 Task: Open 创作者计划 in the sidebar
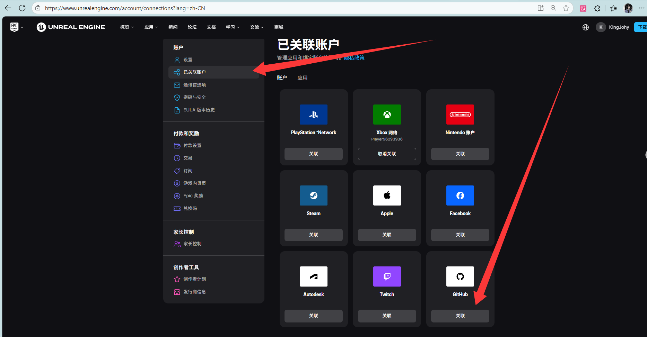click(214, 279)
